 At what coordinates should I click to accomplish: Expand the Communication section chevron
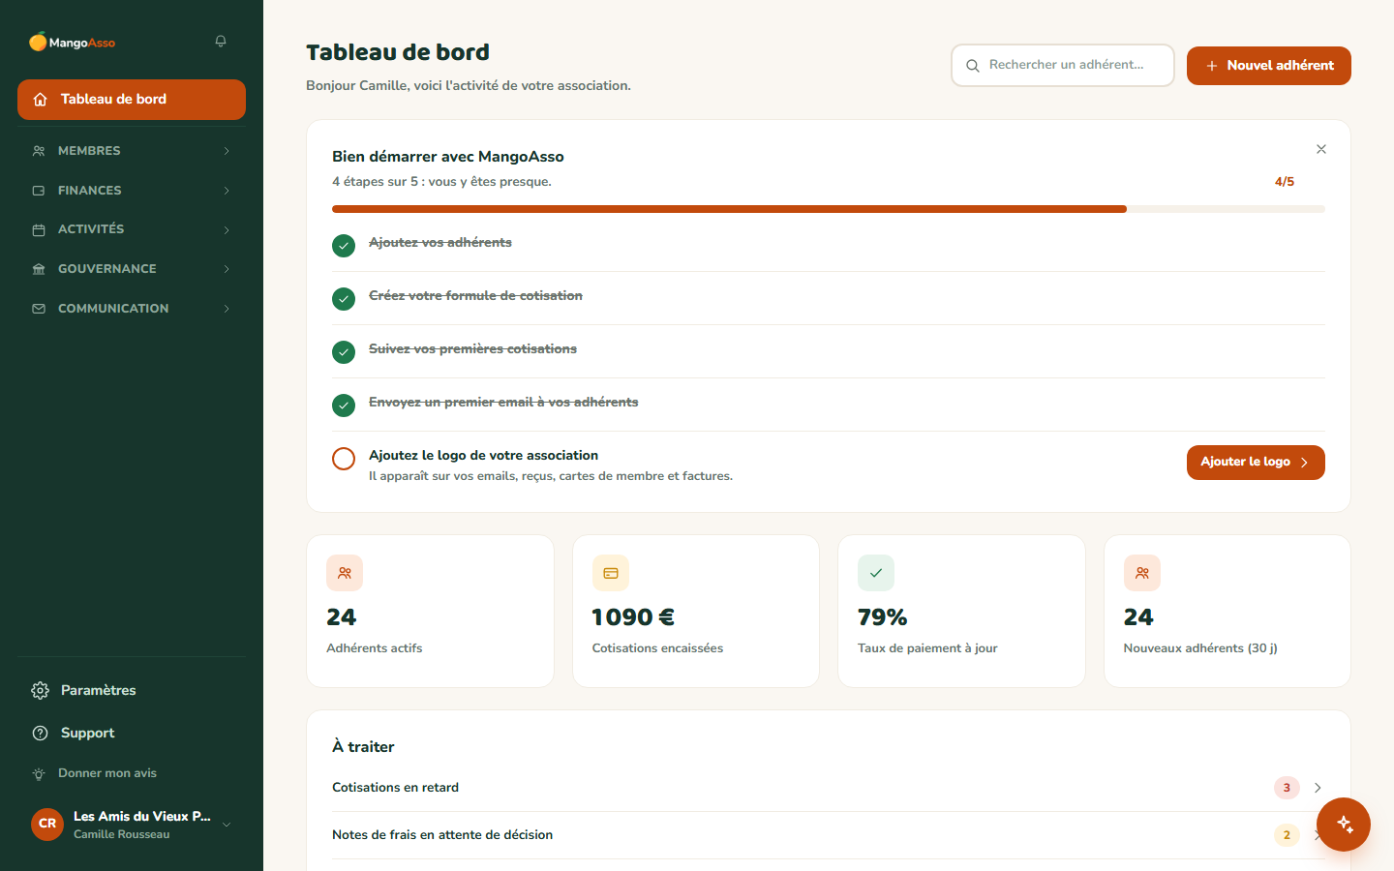point(227,309)
